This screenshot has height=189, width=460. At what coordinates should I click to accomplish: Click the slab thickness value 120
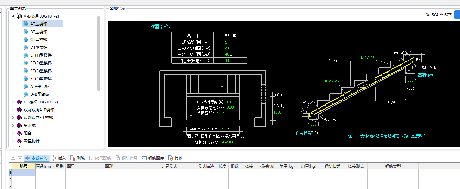click(229, 102)
